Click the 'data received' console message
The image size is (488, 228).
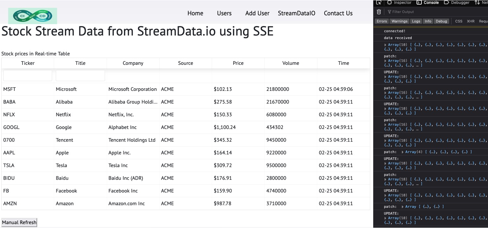point(398,38)
